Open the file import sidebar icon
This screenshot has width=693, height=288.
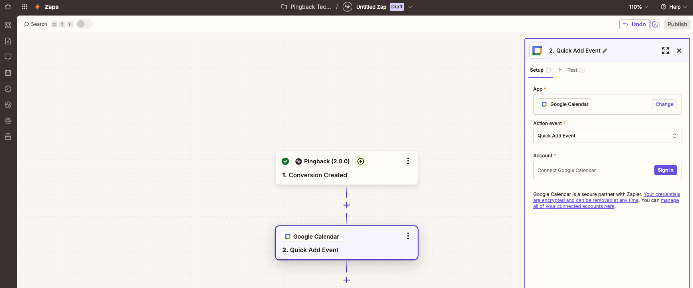coord(8,41)
